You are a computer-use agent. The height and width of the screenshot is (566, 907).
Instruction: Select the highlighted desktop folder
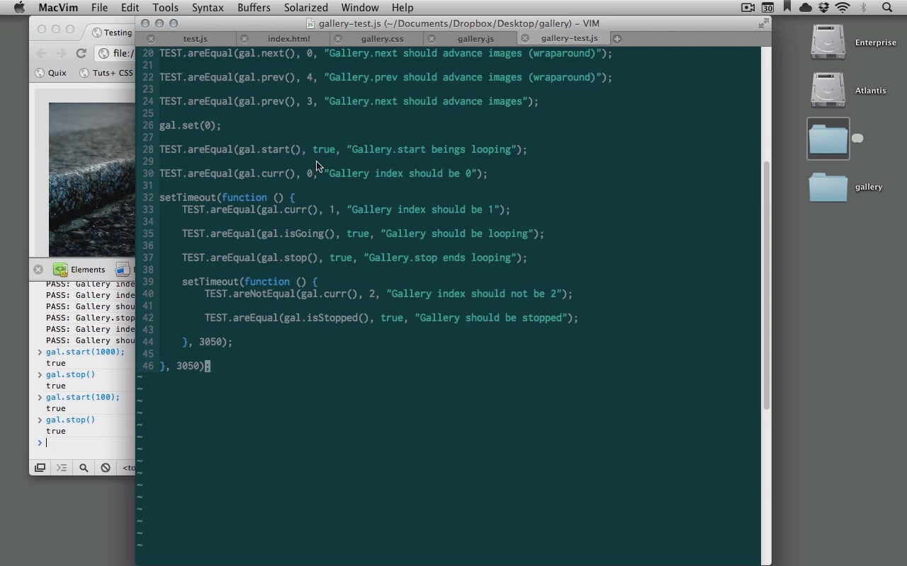point(828,139)
